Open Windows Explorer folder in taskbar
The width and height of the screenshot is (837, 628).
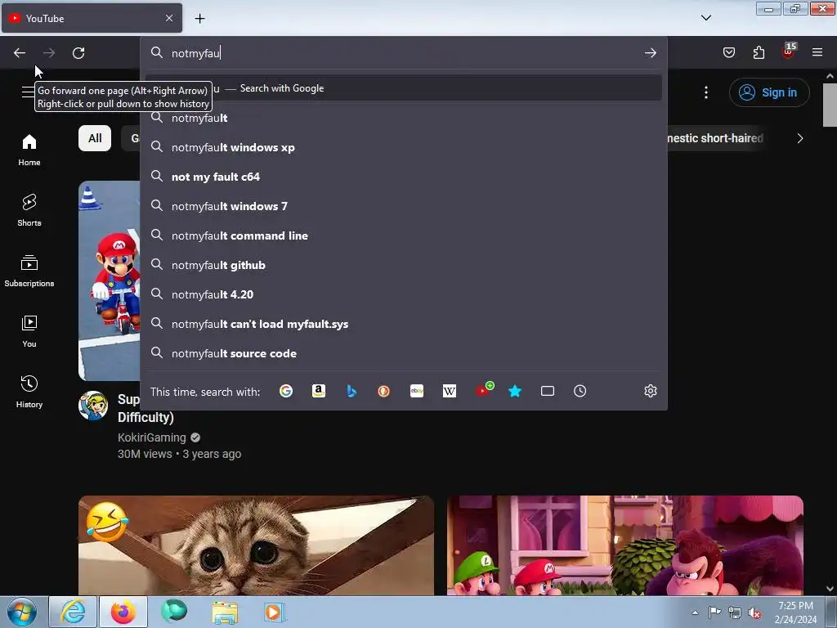225,612
